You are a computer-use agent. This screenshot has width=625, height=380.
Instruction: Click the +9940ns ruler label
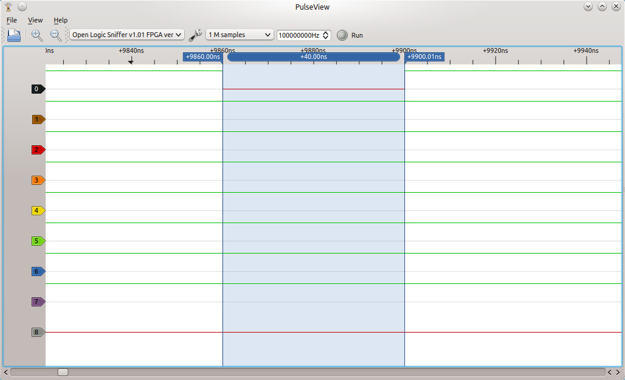click(586, 50)
